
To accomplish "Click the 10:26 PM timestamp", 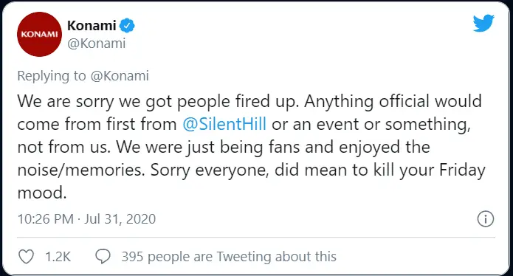I will [46, 219].
